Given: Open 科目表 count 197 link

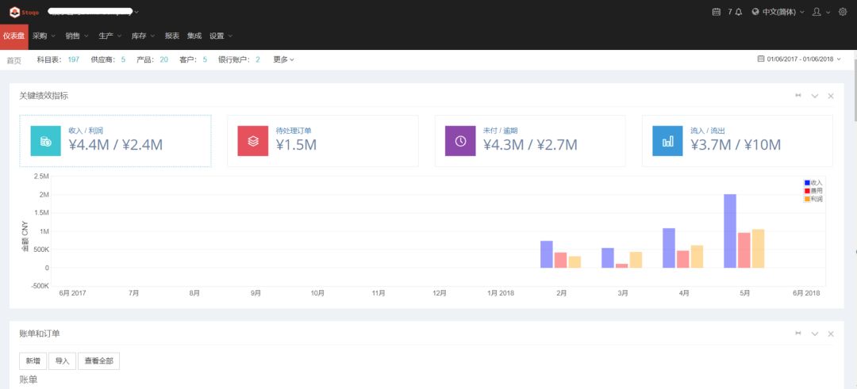Looking at the screenshot, I should [x=74, y=59].
